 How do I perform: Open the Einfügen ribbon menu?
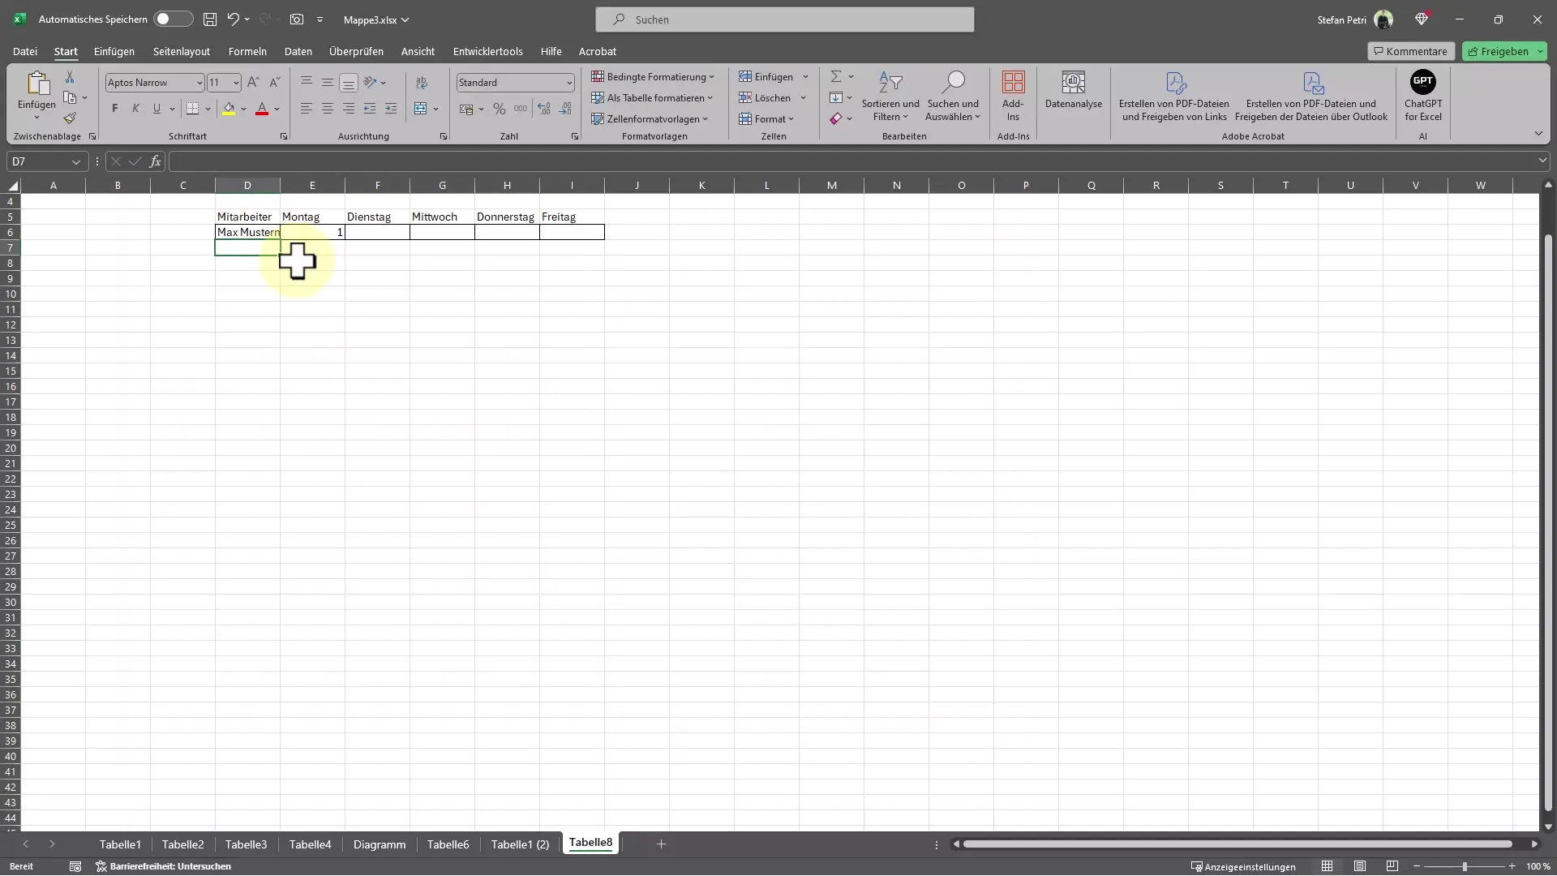114,50
